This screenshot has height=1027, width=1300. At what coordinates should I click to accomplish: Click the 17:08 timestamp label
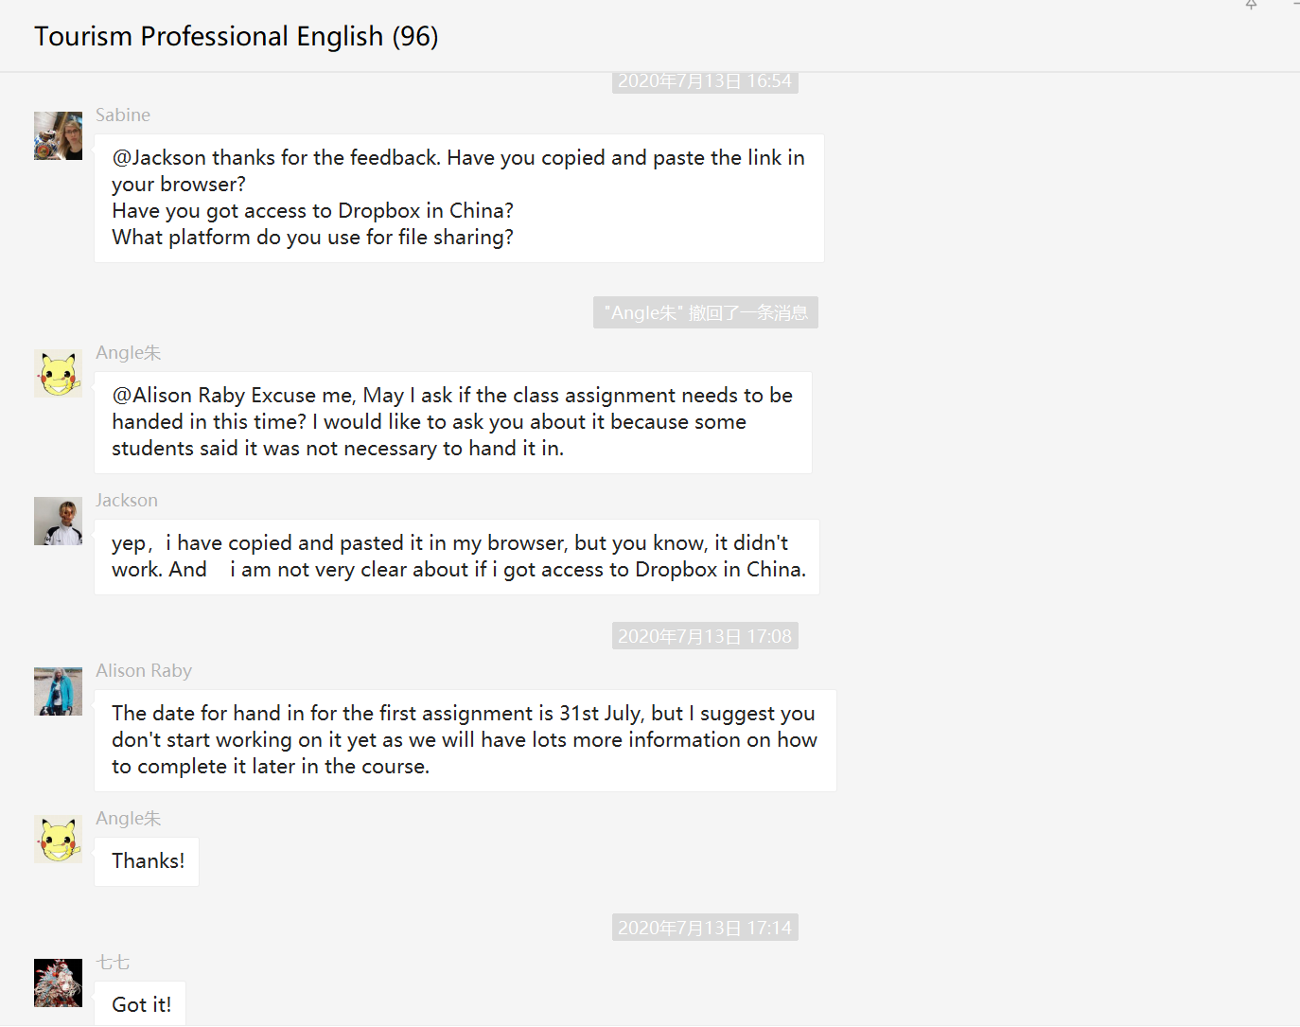[x=705, y=637]
